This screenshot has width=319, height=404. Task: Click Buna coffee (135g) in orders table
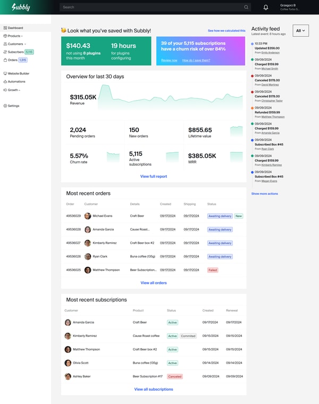pos(142,257)
